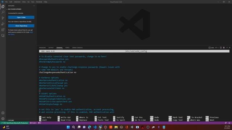
Task: Open Accounts menu in activity bar
Action: click(3, 113)
